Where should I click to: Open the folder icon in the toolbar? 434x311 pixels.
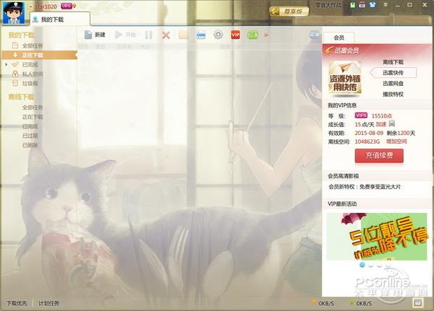pos(183,35)
